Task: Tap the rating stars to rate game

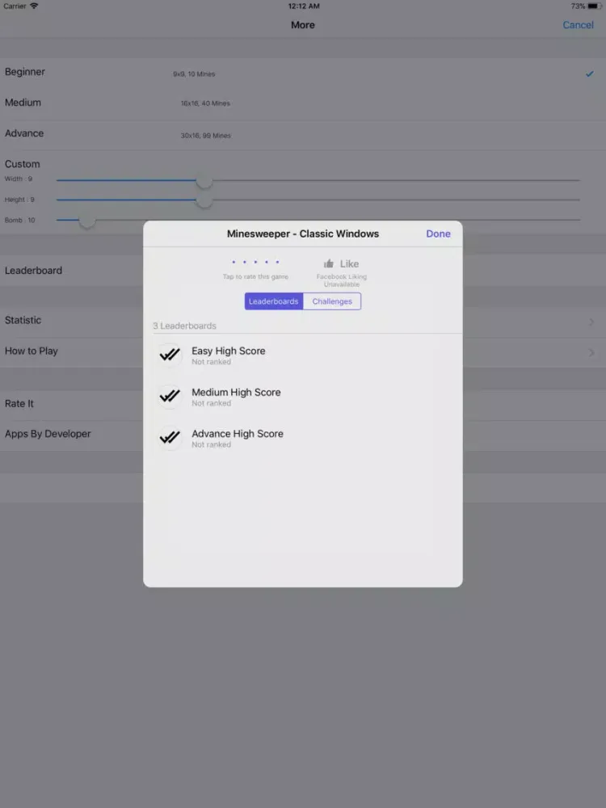Action: pos(255,263)
